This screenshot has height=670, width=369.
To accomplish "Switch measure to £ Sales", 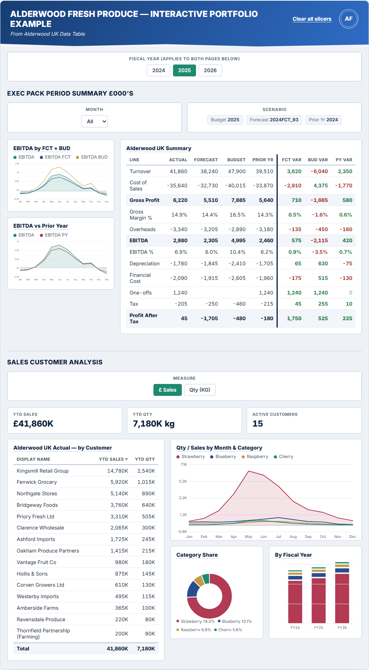I will (x=168, y=390).
